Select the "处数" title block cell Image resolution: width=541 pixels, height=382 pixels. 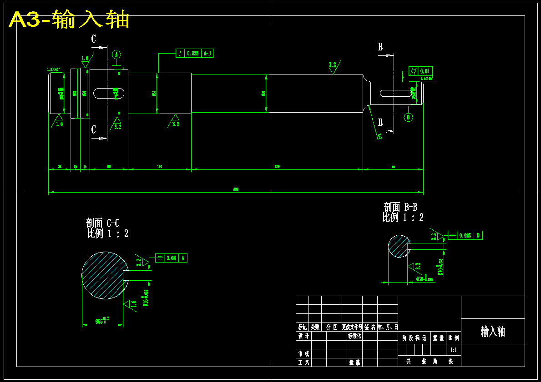click(x=315, y=327)
